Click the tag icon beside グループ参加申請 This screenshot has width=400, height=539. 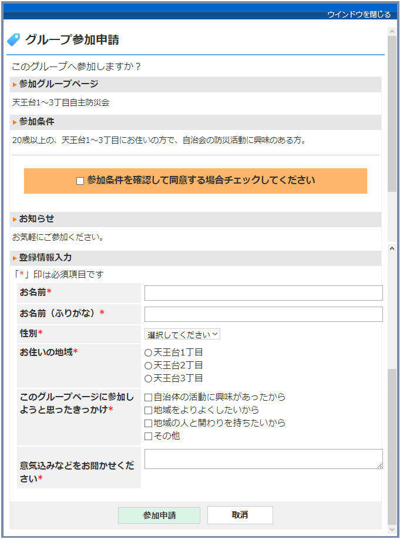click(x=13, y=40)
